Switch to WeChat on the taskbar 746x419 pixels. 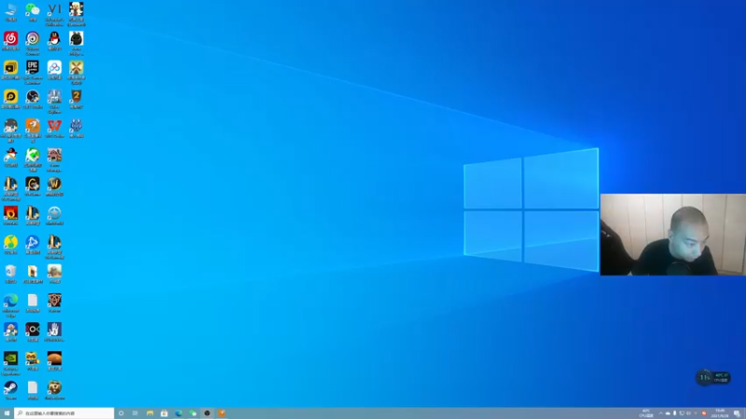point(193,413)
